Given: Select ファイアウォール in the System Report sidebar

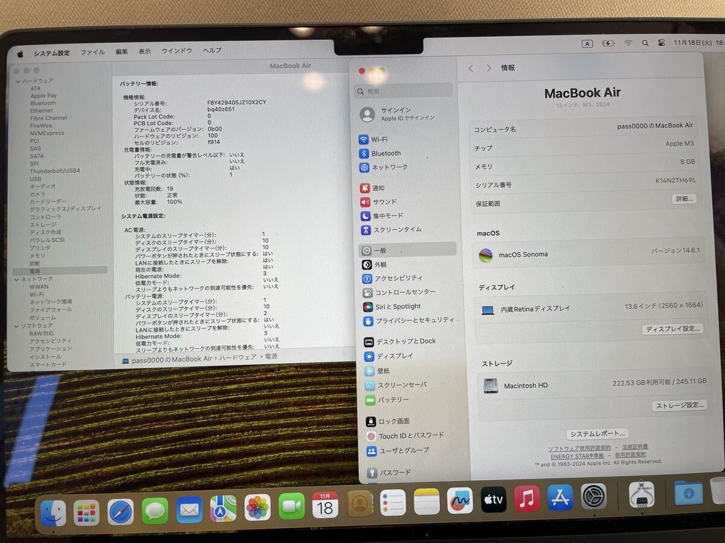Looking at the screenshot, I should (51, 310).
